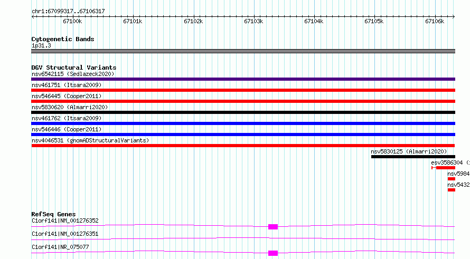
Task: Click the nsv546445 (Cooper2011) red bar
Action: click(x=243, y=101)
